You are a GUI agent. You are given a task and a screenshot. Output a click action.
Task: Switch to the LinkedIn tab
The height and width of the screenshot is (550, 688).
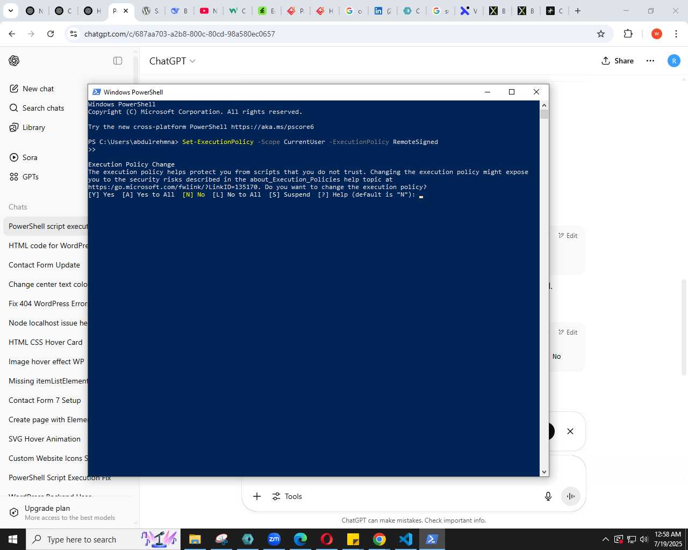pyautogui.click(x=383, y=11)
